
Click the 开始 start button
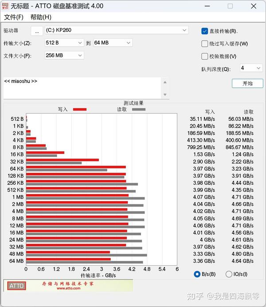(x=247, y=84)
